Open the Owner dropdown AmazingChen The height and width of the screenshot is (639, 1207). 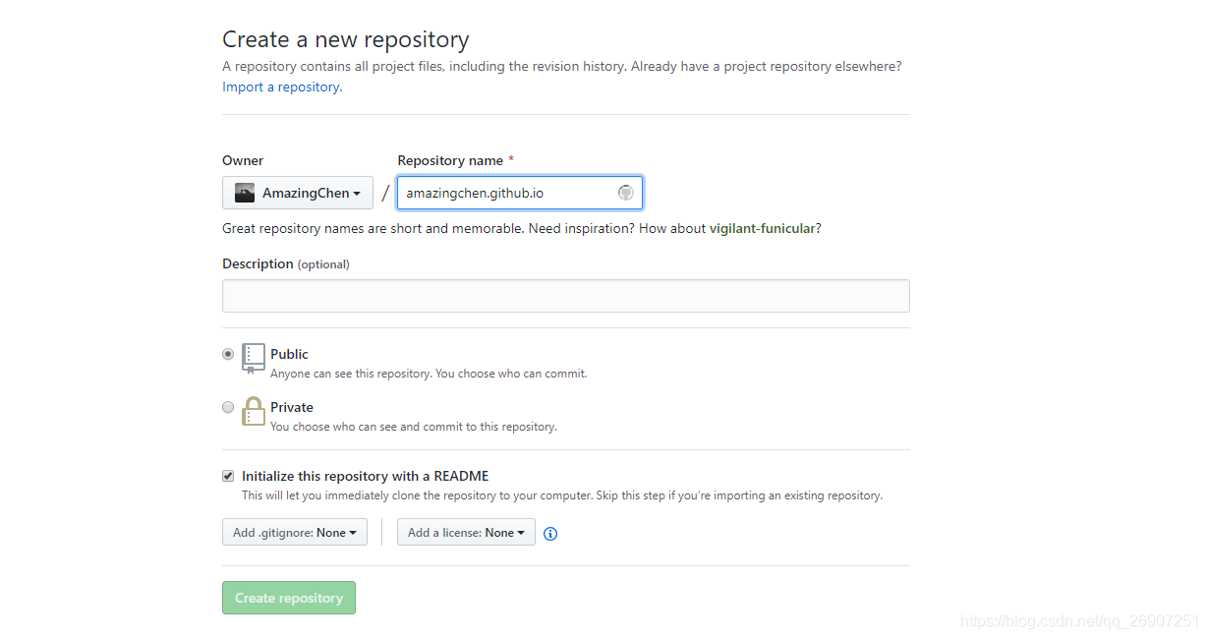[x=298, y=193]
